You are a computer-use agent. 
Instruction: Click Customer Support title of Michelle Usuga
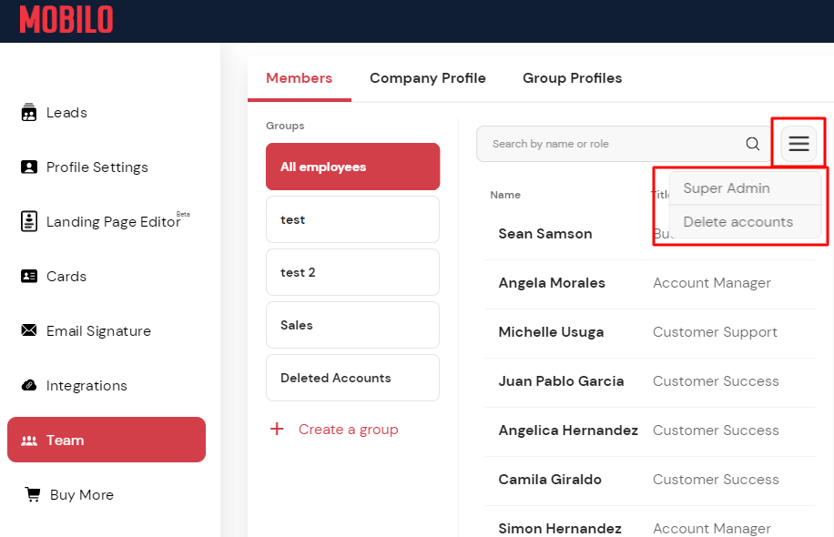coord(715,332)
